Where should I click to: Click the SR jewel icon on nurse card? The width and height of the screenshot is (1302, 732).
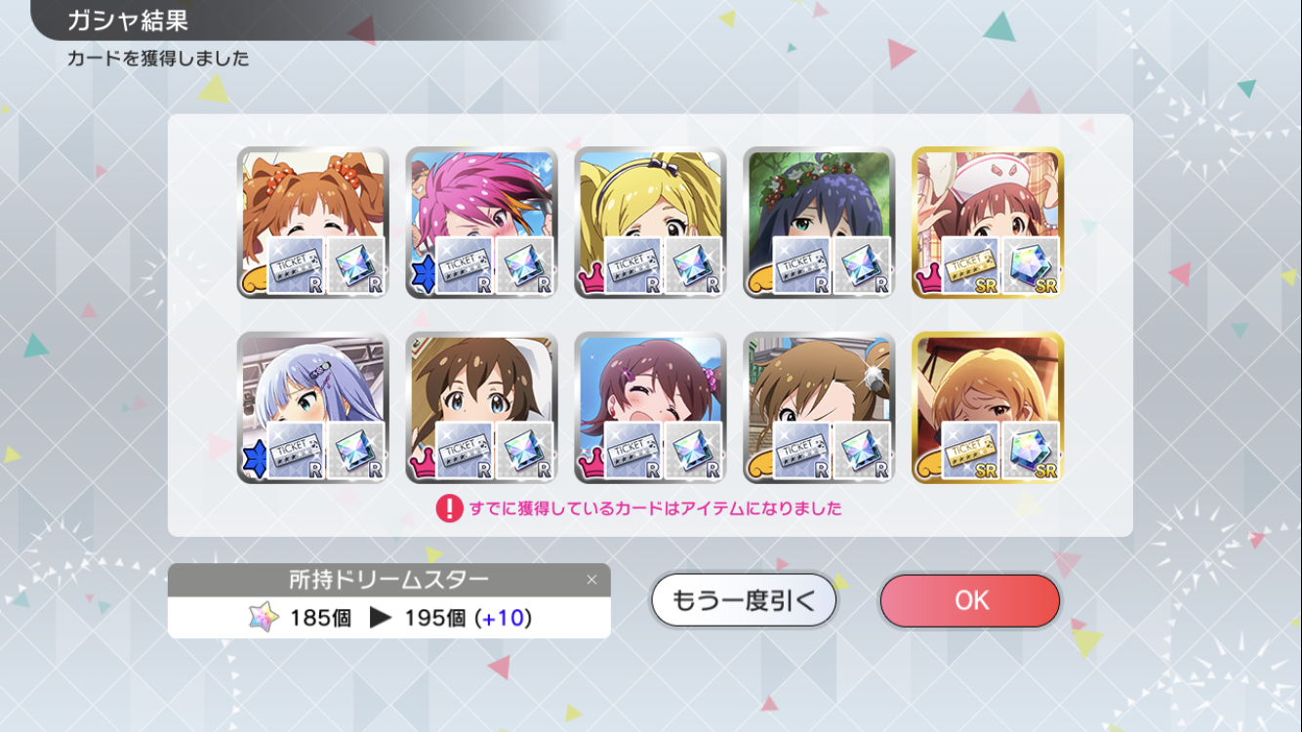pyautogui.click(x=1031, y=266)
